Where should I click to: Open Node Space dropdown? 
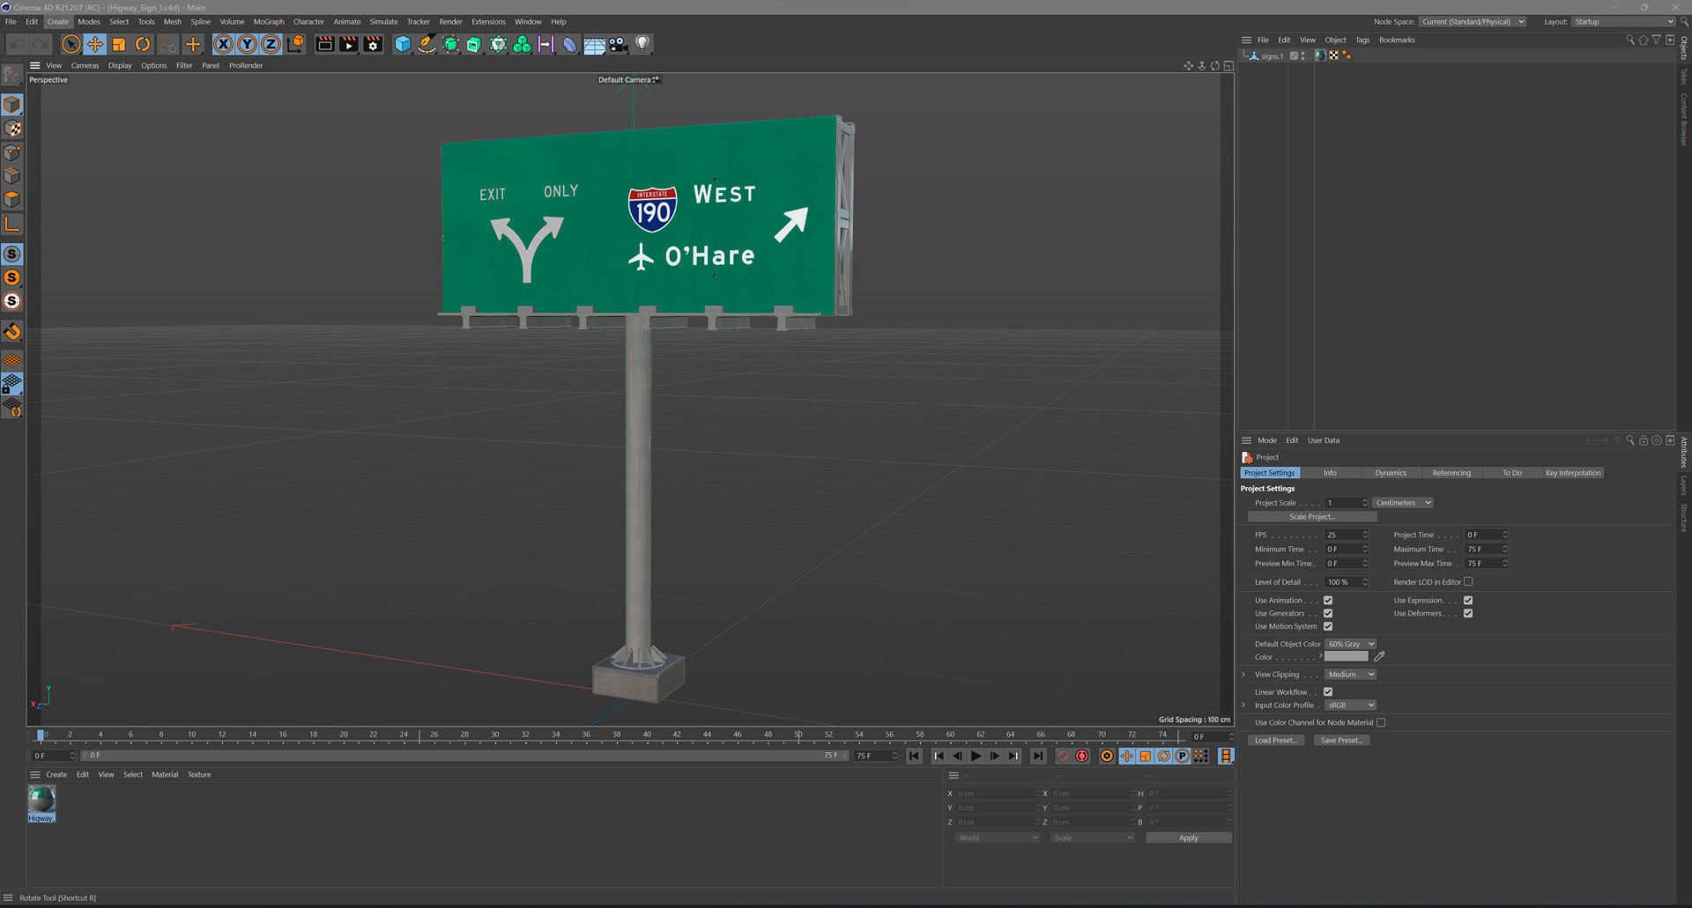coord(1473,22)
